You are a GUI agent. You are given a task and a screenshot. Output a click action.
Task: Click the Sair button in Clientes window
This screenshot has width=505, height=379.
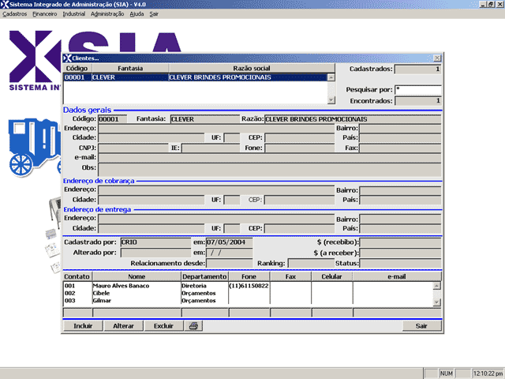pyautogui.click(x=421, y=325)
